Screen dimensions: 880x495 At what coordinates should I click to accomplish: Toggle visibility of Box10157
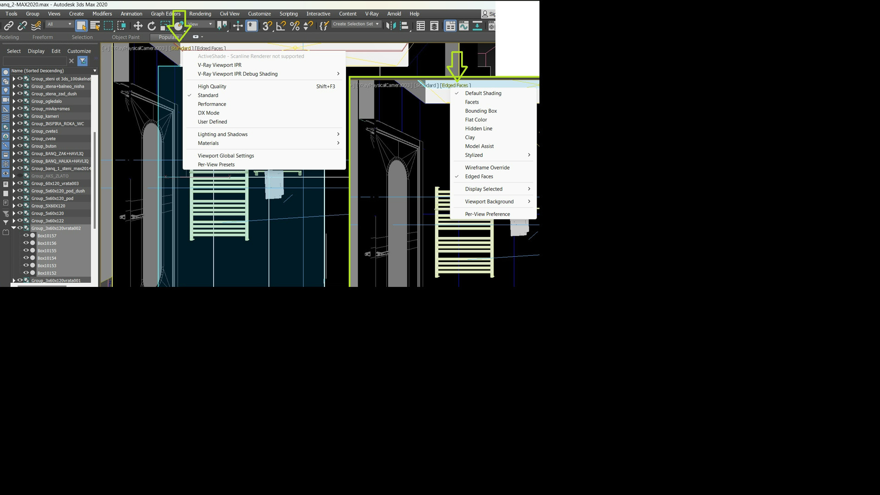click(x=26, y=236)
